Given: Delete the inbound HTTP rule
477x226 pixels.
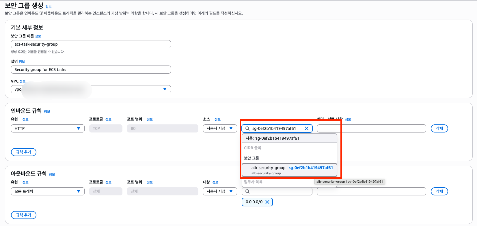Looking at the screenshot, I should (439, 128).
